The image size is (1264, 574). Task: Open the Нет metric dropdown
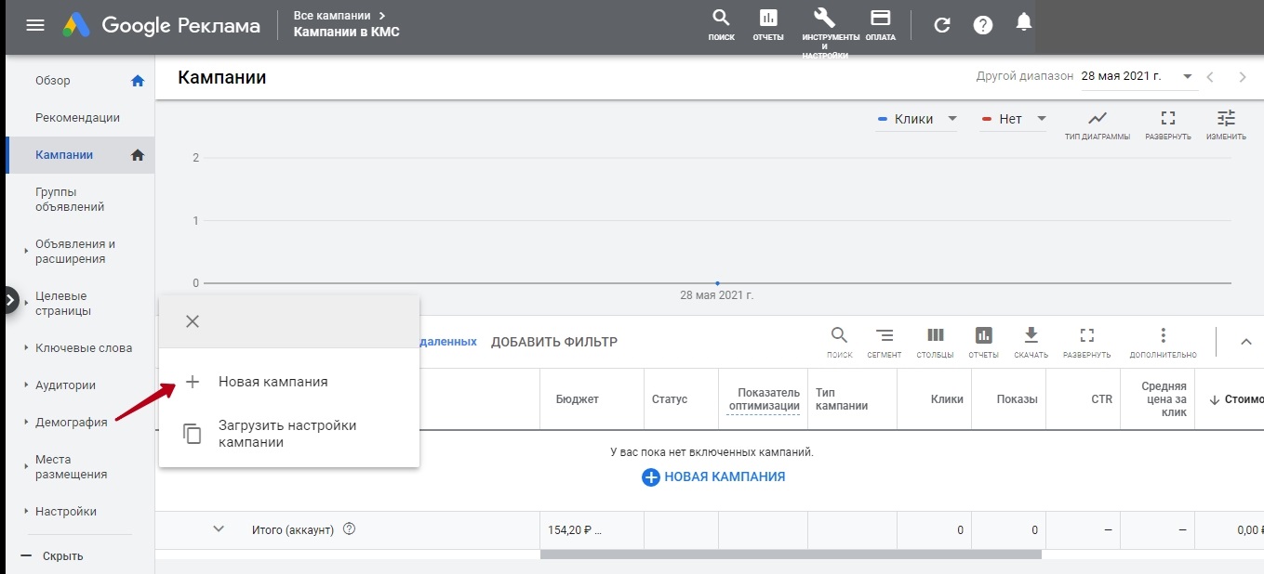tap(1014, 119)
